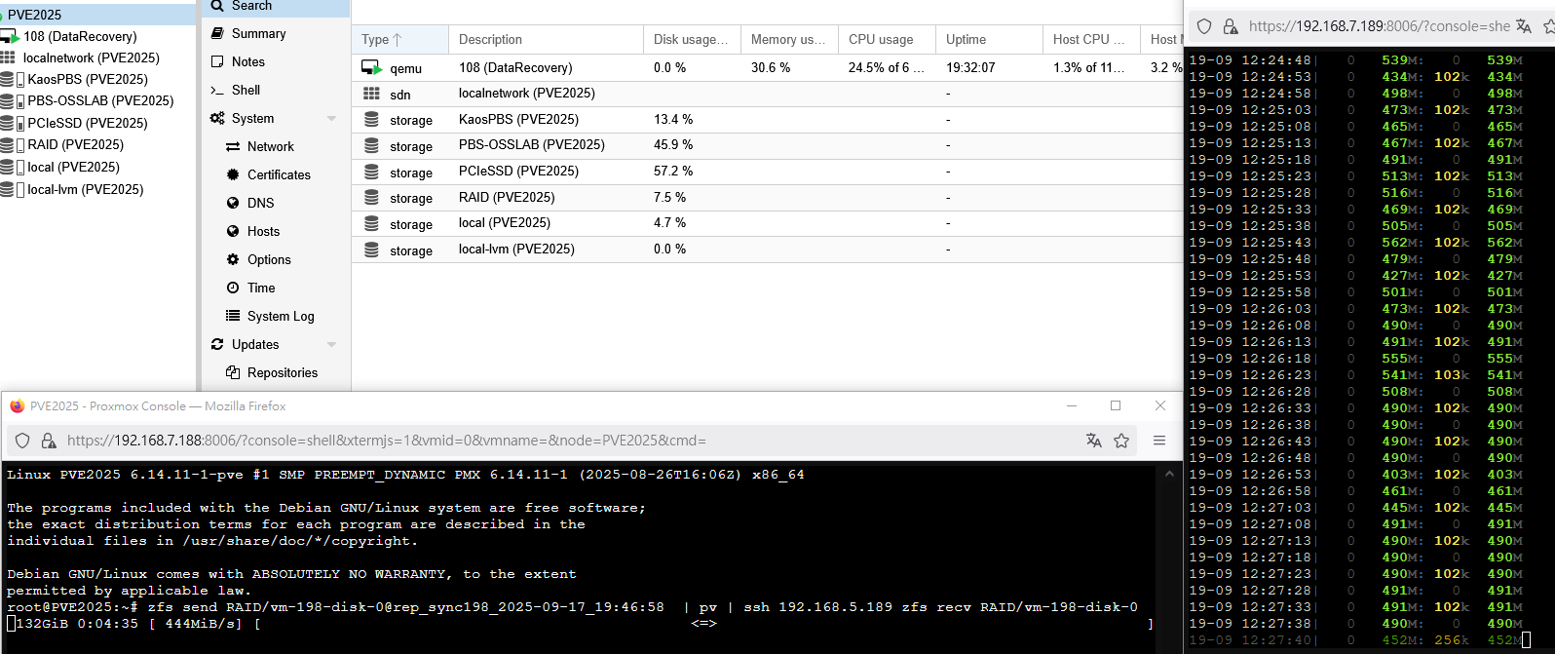
Task: Click the shield icon in console address bar
Action: click(x=22, y=441)
